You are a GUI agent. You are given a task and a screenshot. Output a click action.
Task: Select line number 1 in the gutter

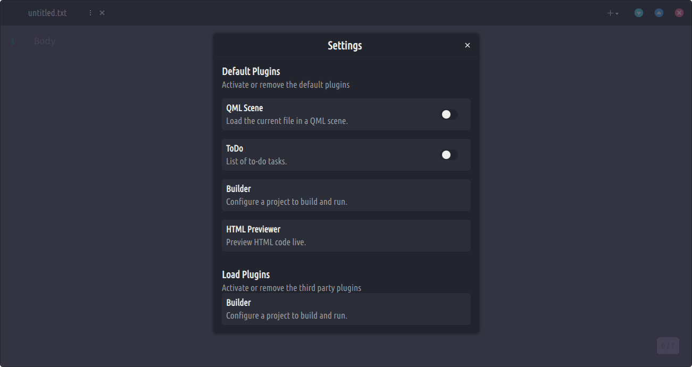click(13, 41)
